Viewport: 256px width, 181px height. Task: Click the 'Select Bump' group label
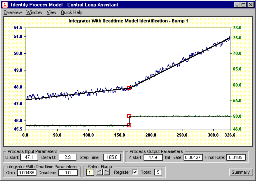point(100,167)
